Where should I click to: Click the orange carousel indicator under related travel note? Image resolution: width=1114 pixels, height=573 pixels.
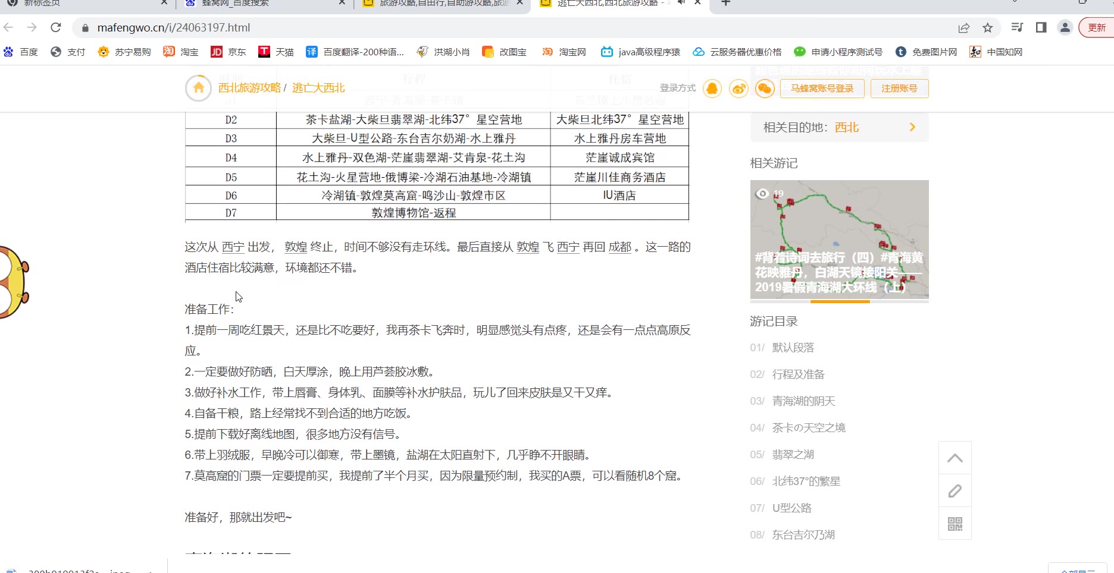[840, 301]
